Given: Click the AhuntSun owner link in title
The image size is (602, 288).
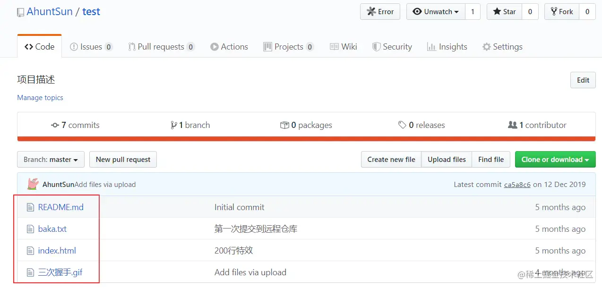Looking at the screenshot, I should pos(50,12).
